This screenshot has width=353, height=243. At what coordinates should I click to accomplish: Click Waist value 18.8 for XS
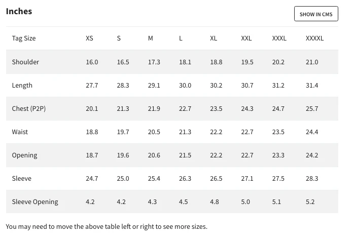coord(92,132)
